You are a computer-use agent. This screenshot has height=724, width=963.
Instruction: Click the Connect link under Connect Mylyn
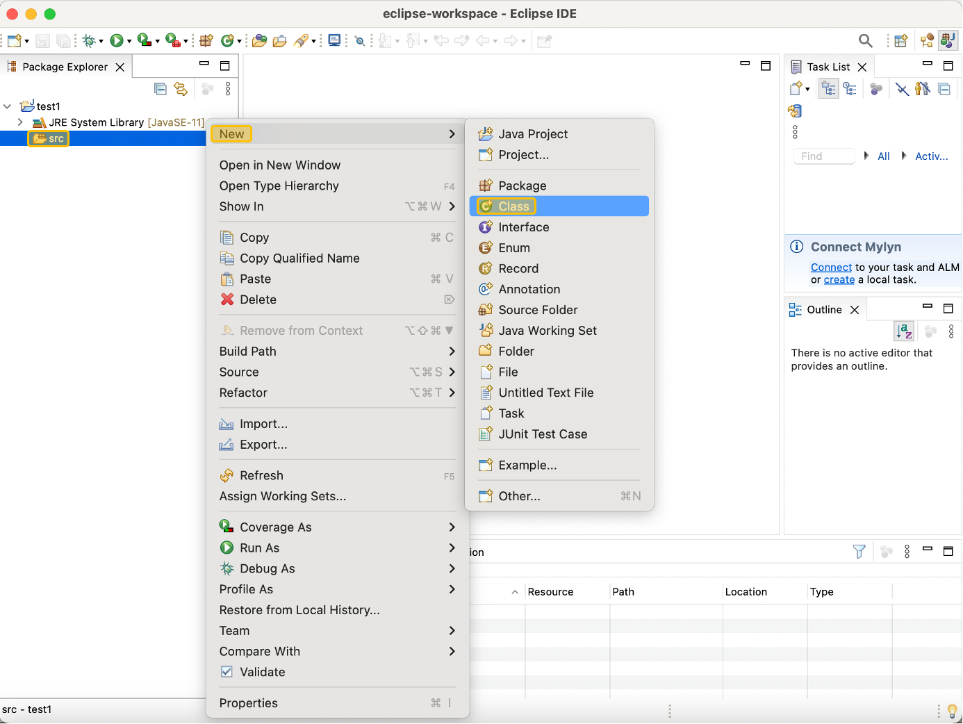pos(831,268)
